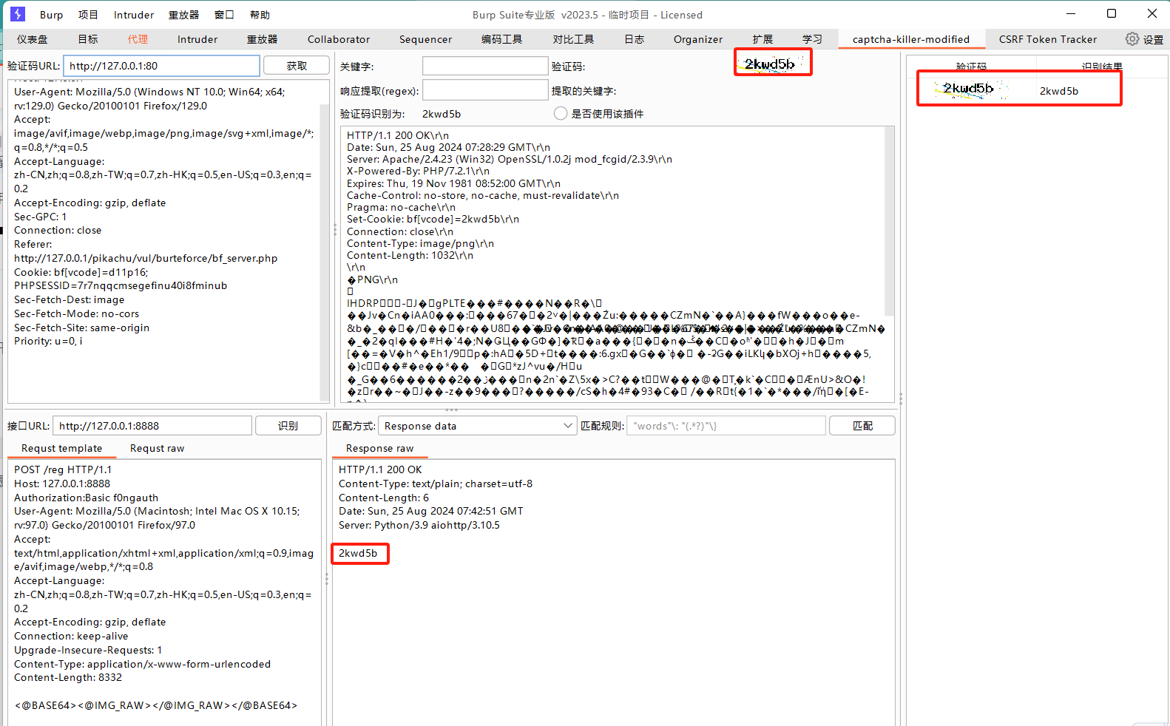Switch to the 对比工具 tab

tap(573, 39)
